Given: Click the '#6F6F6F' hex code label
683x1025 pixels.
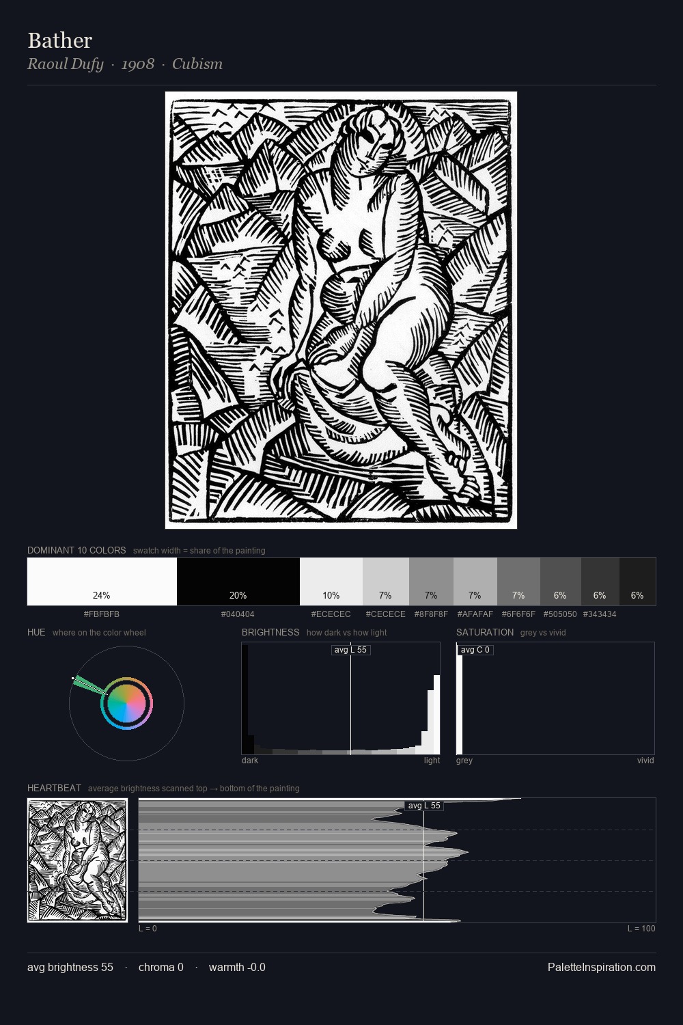Looking at the screenshot, I should point(518,614).
